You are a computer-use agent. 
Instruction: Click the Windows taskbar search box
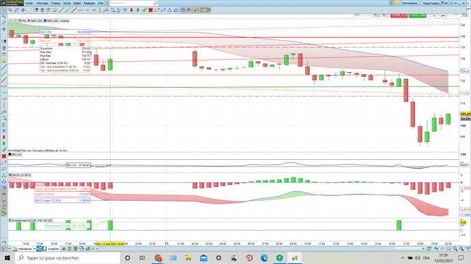pyautogui.click(x=68, y=258)
